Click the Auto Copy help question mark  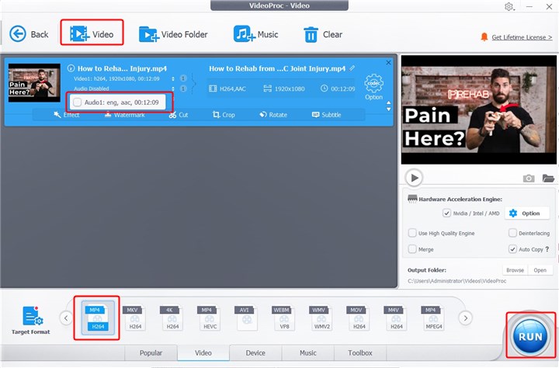(547, 249)
